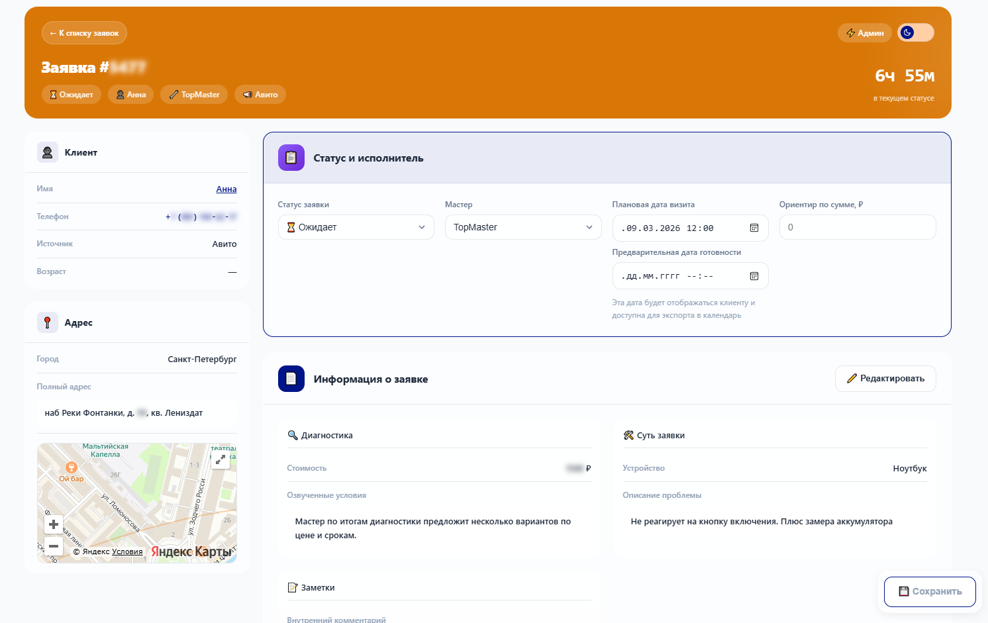Zoom out on the Yandex map
The image size is (988, 623).
pyautogui.click(x=54, y=546)
